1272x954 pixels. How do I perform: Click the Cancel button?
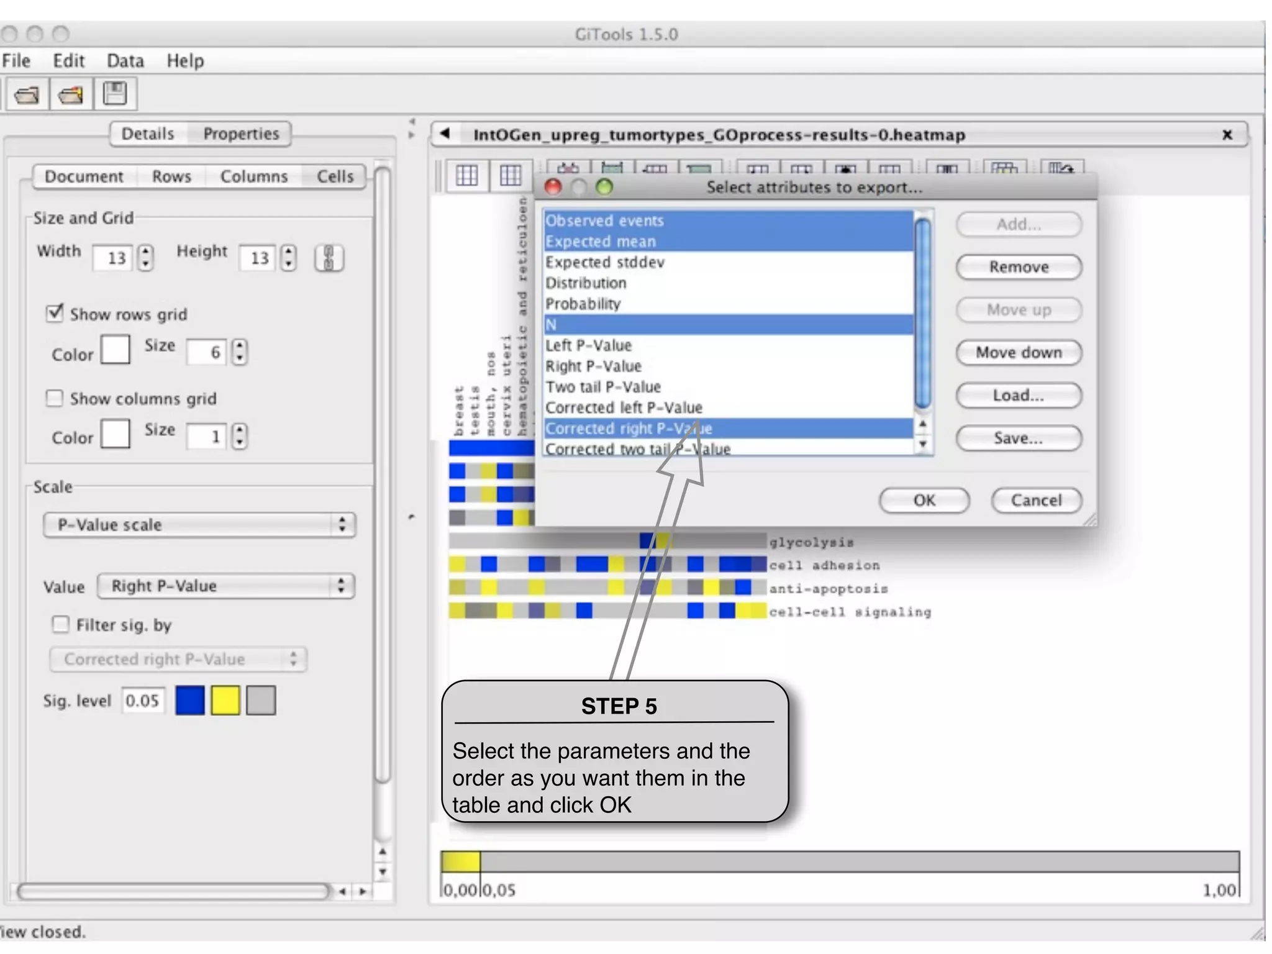(1037, 501)
